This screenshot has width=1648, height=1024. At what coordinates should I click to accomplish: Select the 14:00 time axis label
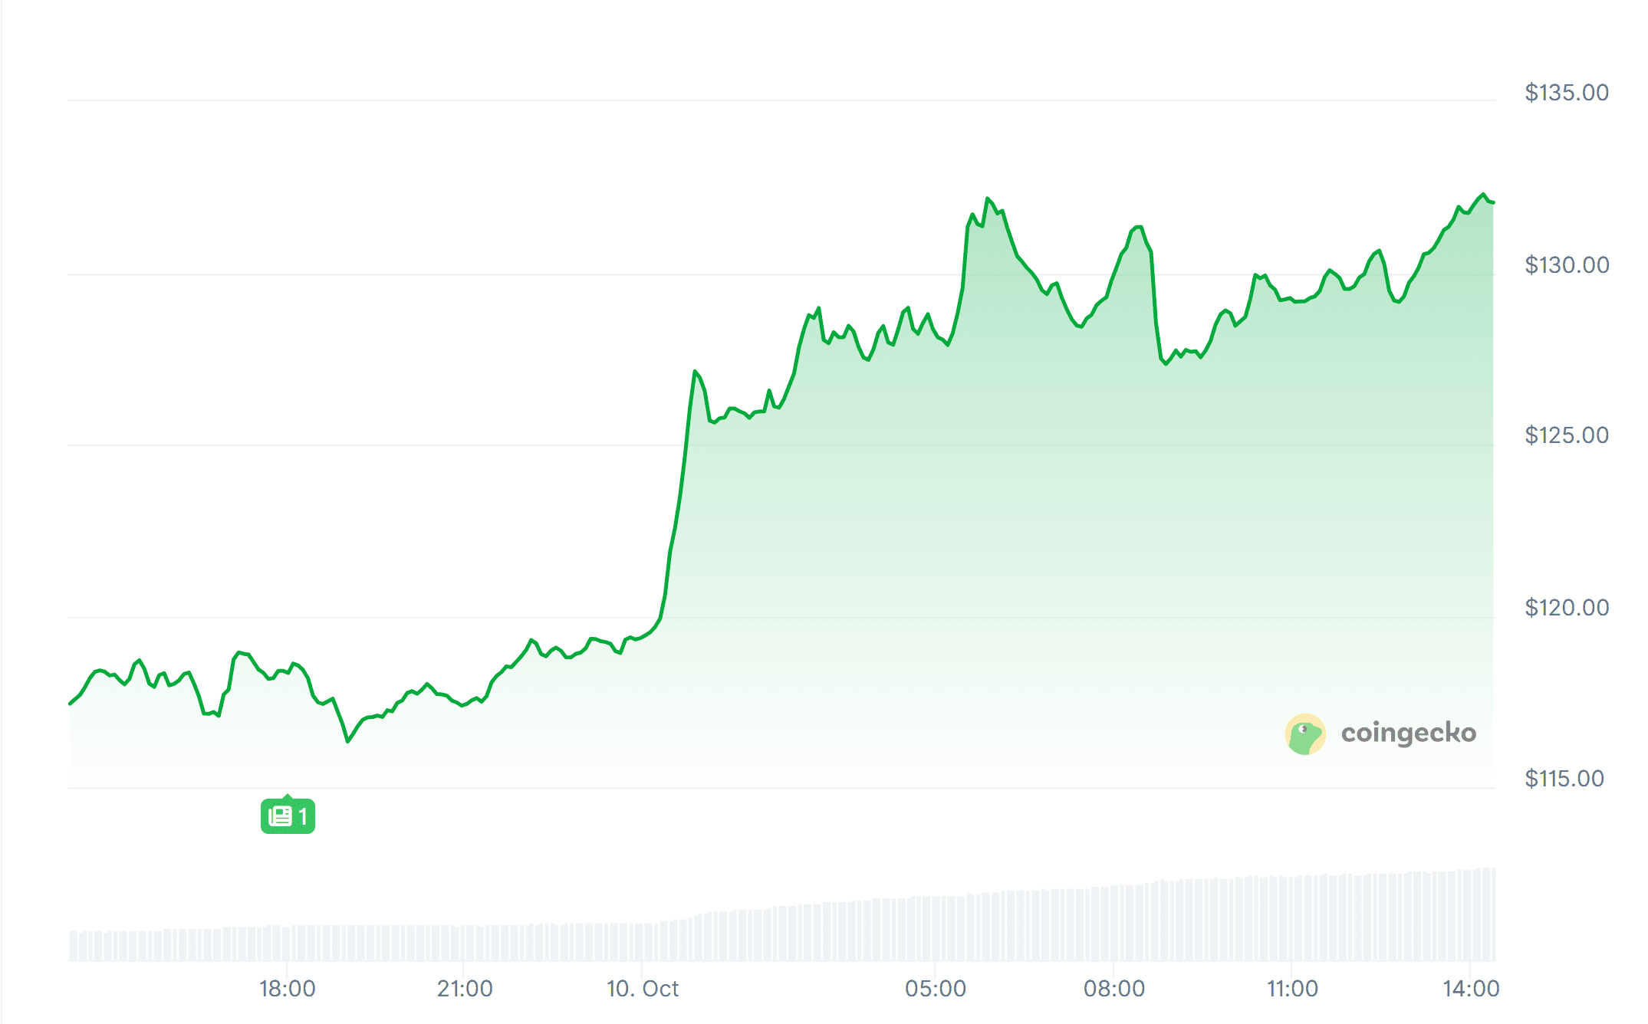[1470, 989]
